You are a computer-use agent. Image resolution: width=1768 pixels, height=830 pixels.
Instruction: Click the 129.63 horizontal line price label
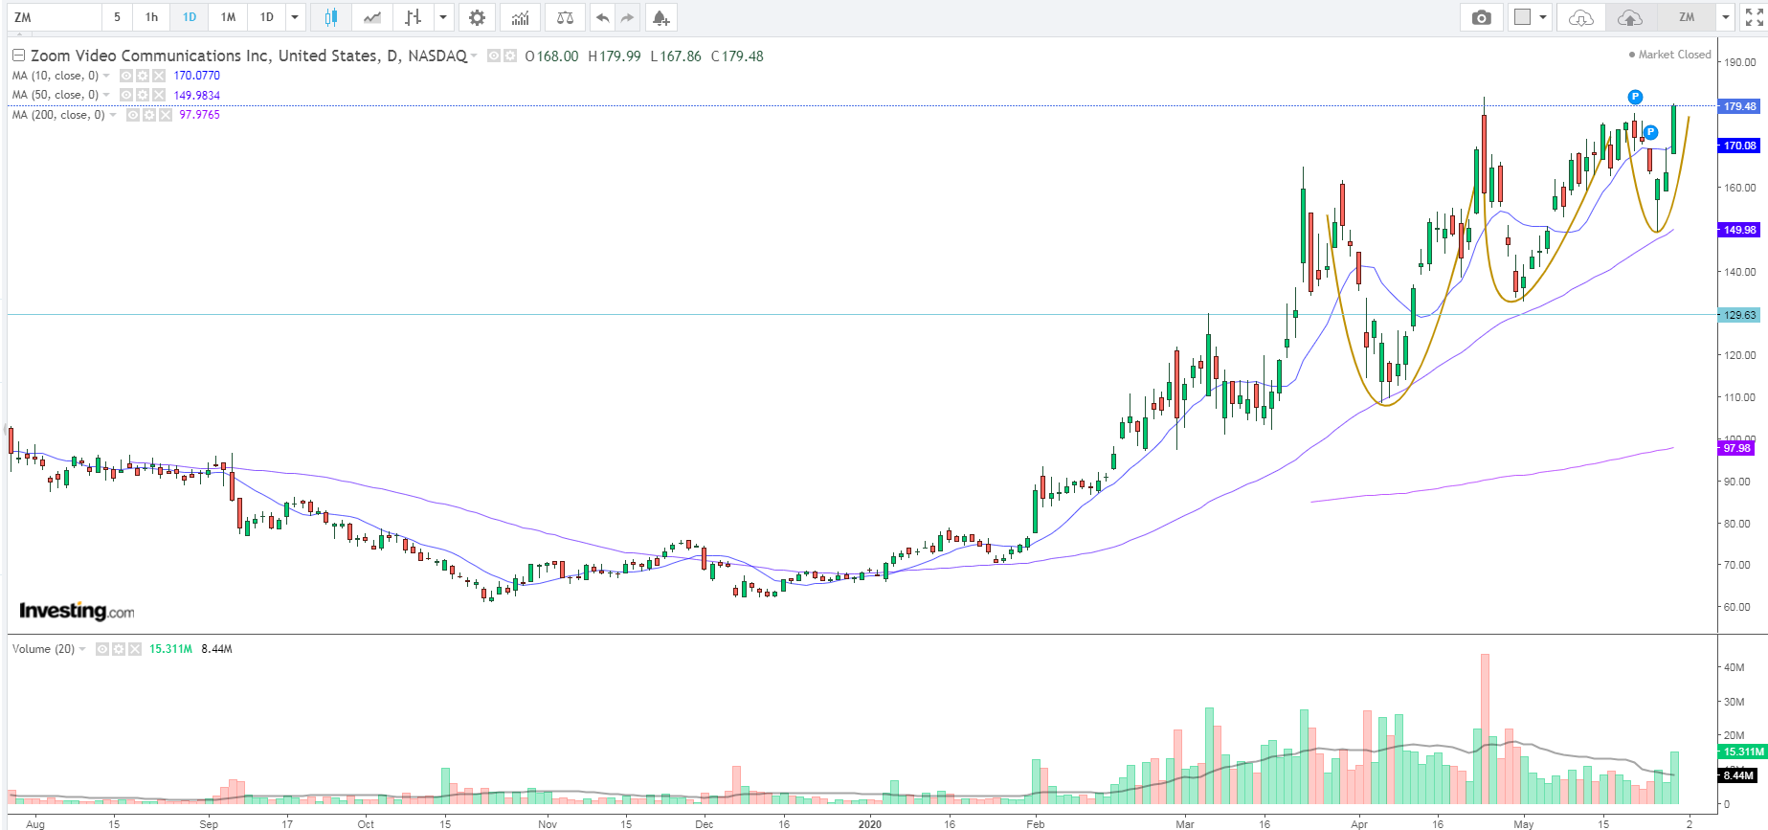(1739, 315)
